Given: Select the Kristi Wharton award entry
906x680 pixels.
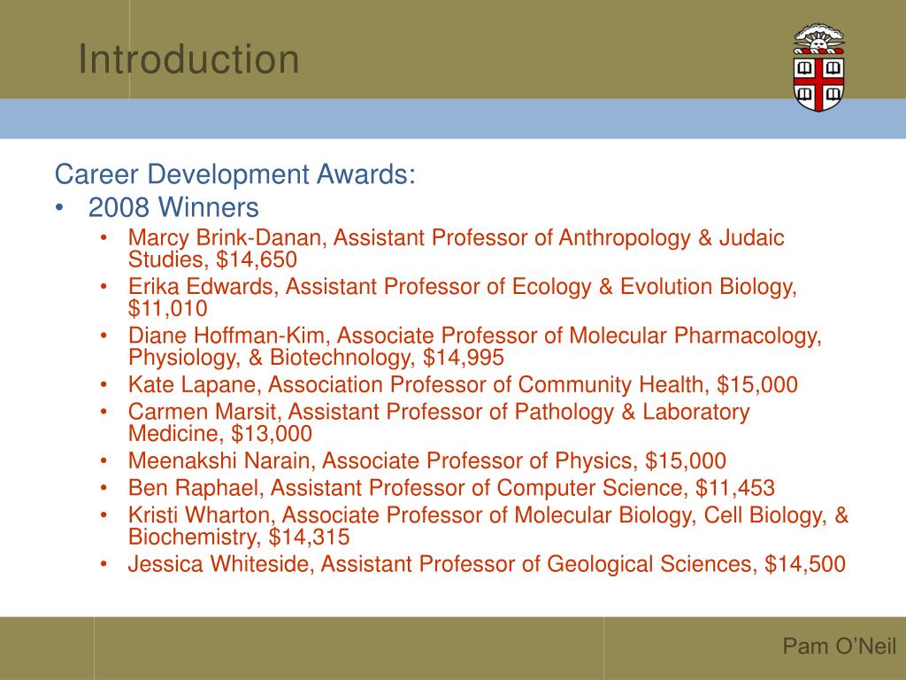Looking at the screenshot, I should (x=488, y=526).
